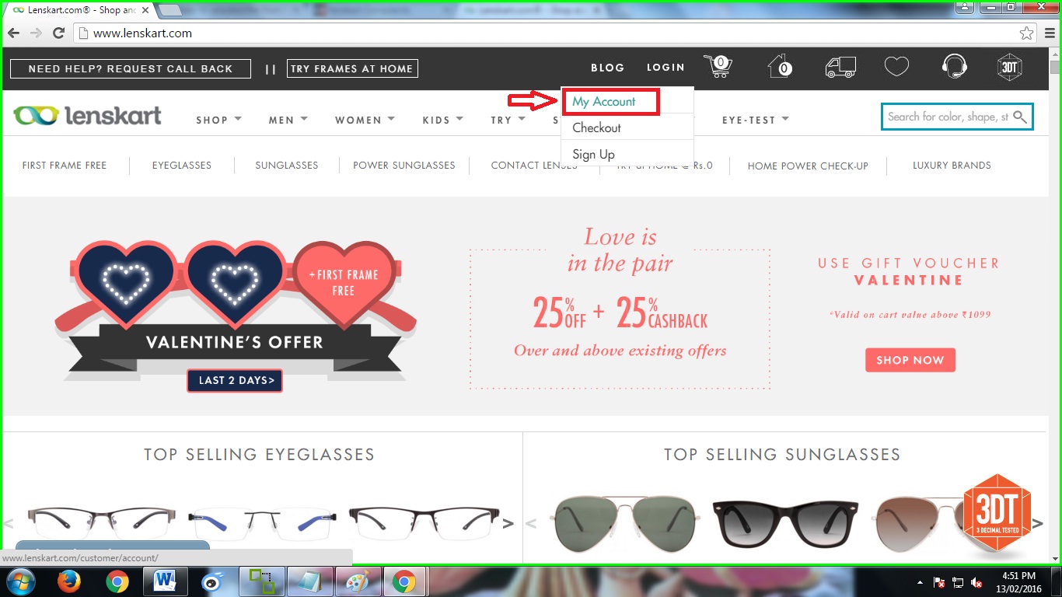Image resolution: width=1062 pixels, height=597 pixels.
Task: Click the orange 3DT tested badge
Action: click(x=997, y=513)
